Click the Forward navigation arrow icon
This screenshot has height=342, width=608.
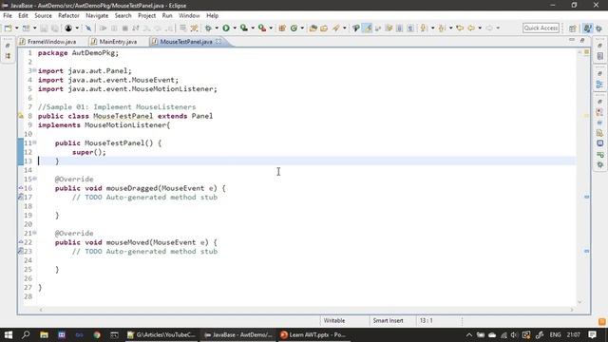489,28
